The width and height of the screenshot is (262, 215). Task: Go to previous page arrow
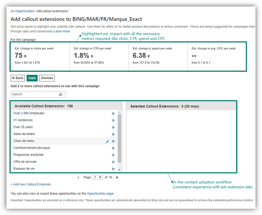click(x=78, y=177)
